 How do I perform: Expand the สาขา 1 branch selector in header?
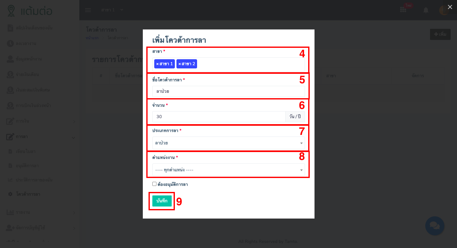[112, 10]
